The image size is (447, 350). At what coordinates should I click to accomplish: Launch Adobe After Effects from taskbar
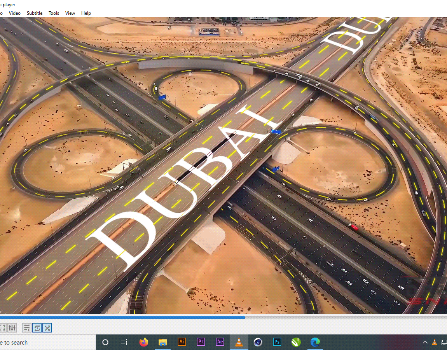tap(220, 342)
